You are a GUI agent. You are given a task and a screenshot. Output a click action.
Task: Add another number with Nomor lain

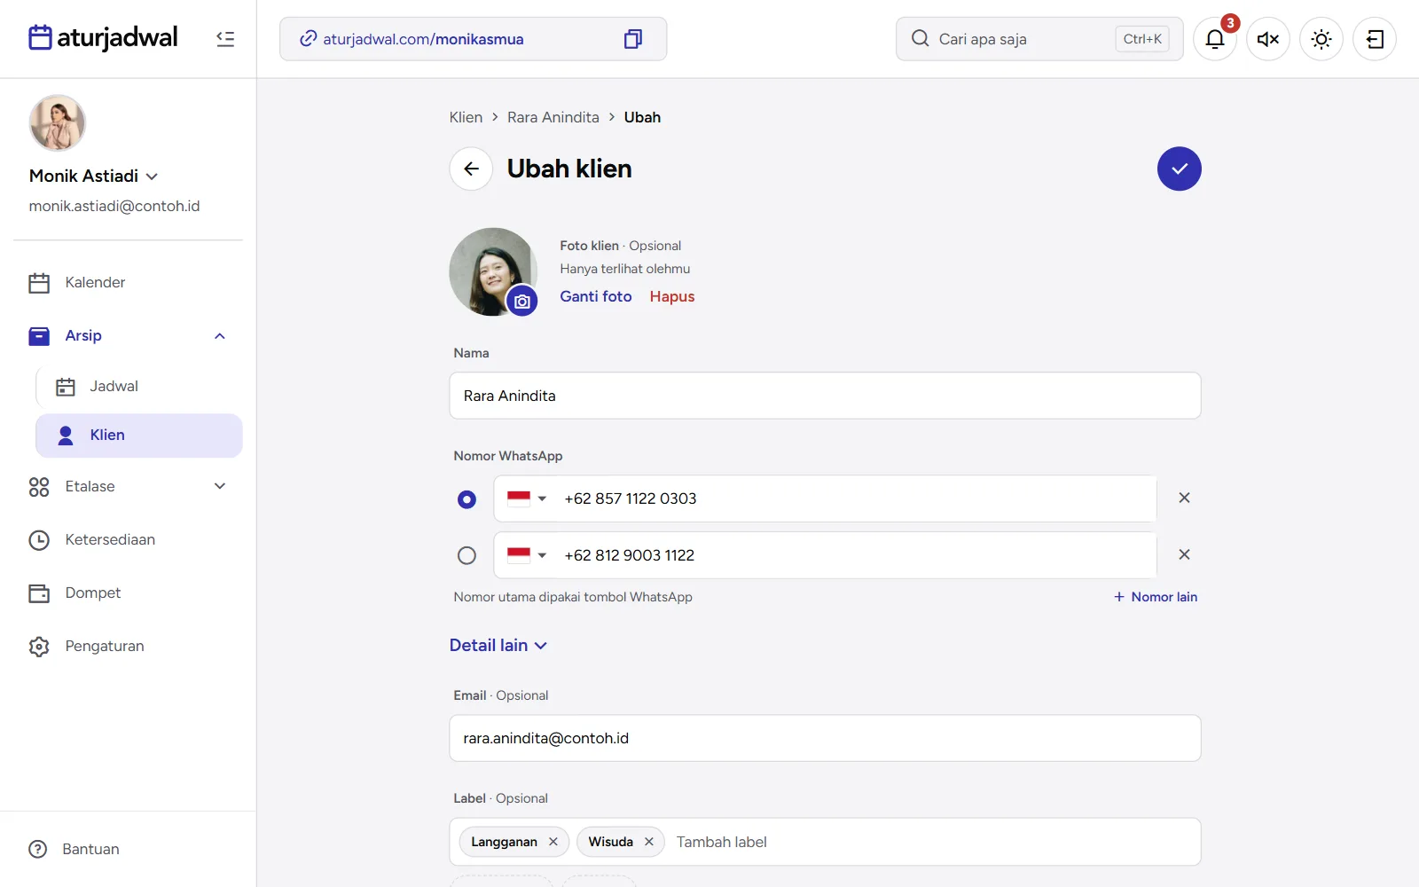(x=1156, y=597)
